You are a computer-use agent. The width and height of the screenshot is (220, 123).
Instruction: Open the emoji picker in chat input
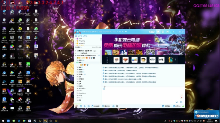pos(104,89)
